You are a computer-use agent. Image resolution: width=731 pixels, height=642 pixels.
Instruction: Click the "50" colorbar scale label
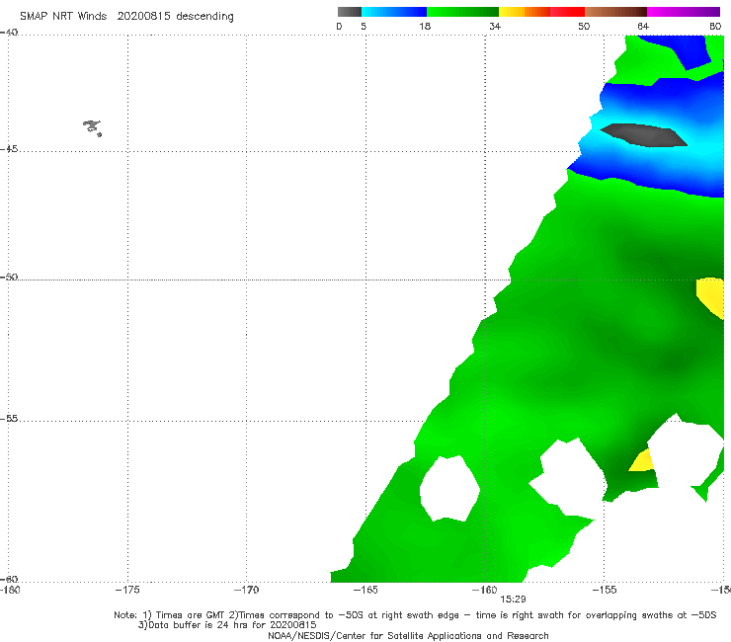584,26
